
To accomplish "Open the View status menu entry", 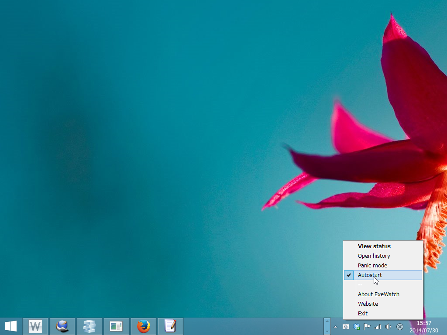I will click(383, 246).
